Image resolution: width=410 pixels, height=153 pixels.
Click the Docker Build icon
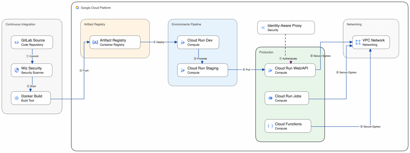[16, 98]
